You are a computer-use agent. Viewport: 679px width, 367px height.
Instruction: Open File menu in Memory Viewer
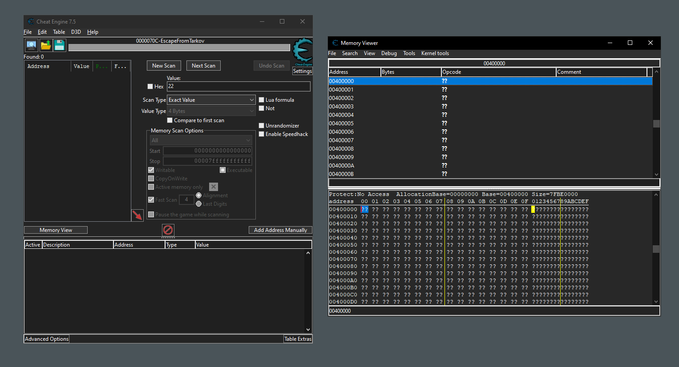[x=332, y=53]
